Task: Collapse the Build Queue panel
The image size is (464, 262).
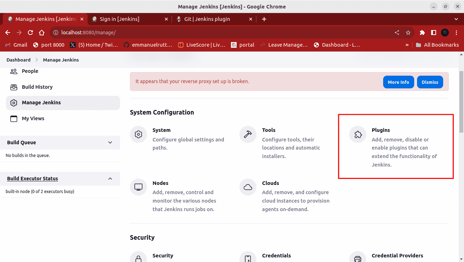Action: [x=110, y=142]
